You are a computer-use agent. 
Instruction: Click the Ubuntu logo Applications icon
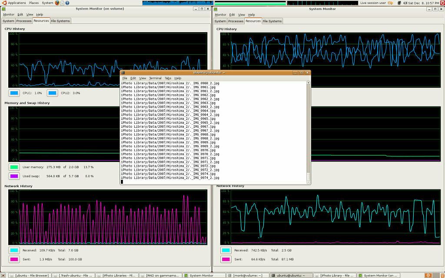tap(4, 3)
